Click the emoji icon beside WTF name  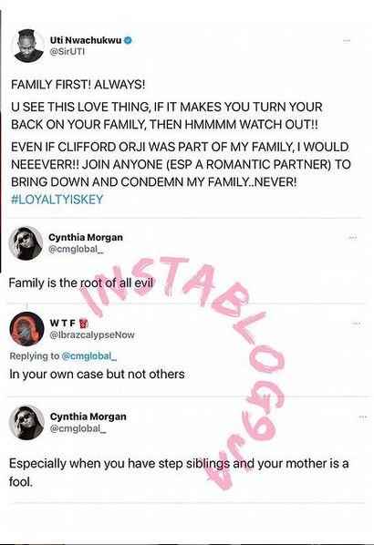coord(84,324)
